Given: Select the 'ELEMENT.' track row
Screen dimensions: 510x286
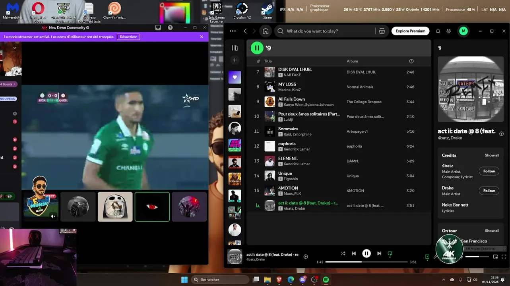Looking at the screenshot, I should (338, 161).
